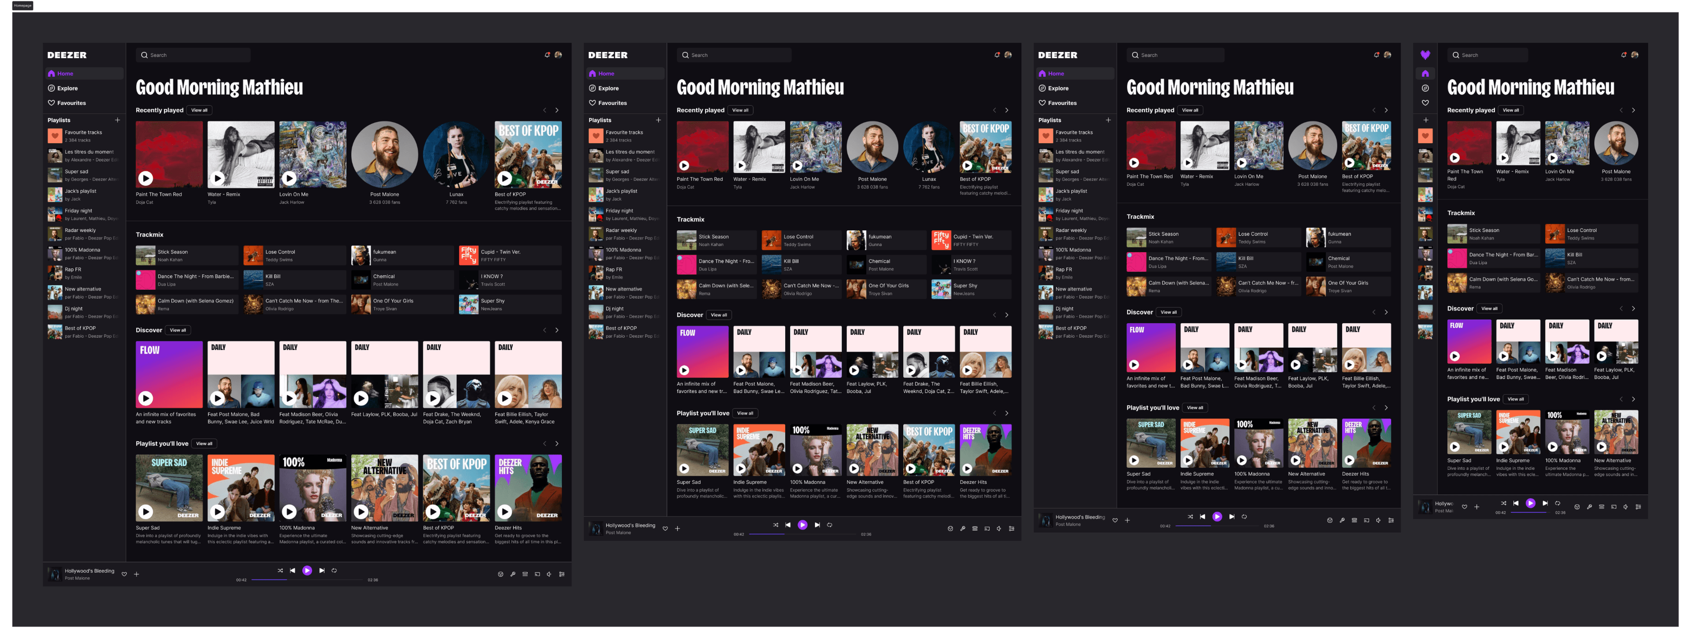Skip to previous track in leftmost frame player

point(293,571)
